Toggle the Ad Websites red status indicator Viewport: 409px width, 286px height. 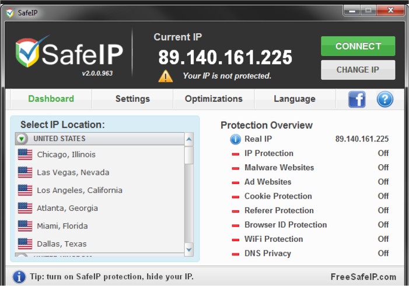[235, 182]
